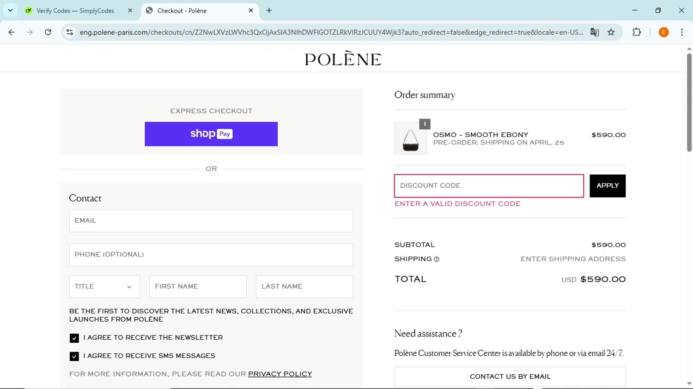This screenshot has width=693, height=389.
Task: Reload the checkout page
Action: (48, 32)
